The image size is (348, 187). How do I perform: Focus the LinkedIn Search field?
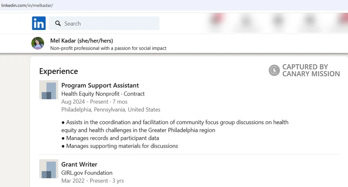(104, 23)
